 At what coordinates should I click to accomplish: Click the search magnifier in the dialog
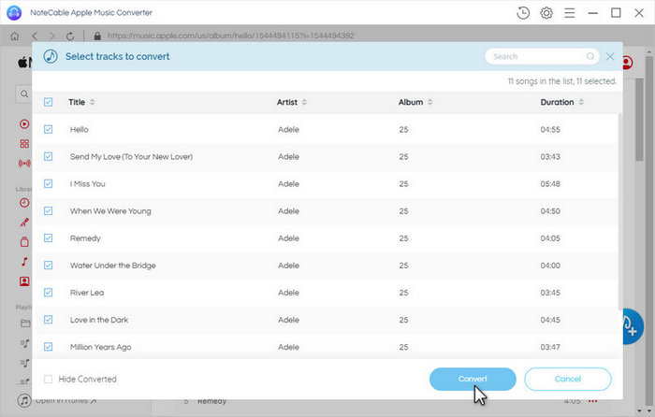[x=590, y=56]
